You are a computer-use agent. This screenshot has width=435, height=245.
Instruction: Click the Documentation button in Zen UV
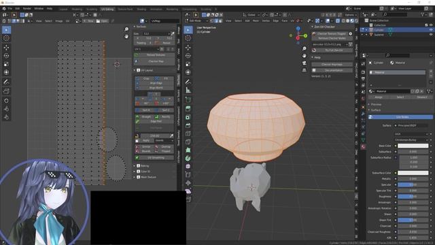(x=332, y=70)
